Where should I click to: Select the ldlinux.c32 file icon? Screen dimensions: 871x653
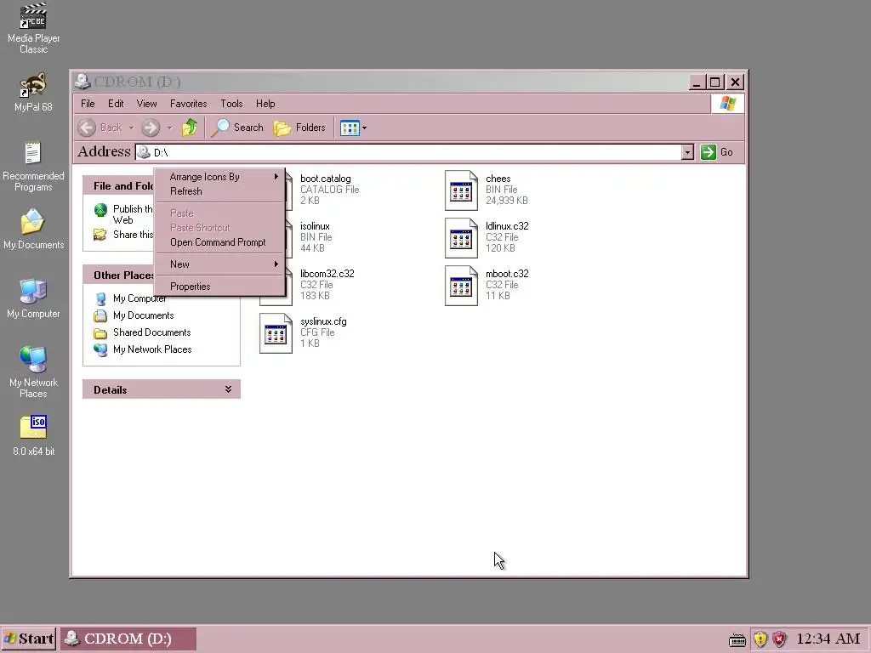(x=461, y=238)
